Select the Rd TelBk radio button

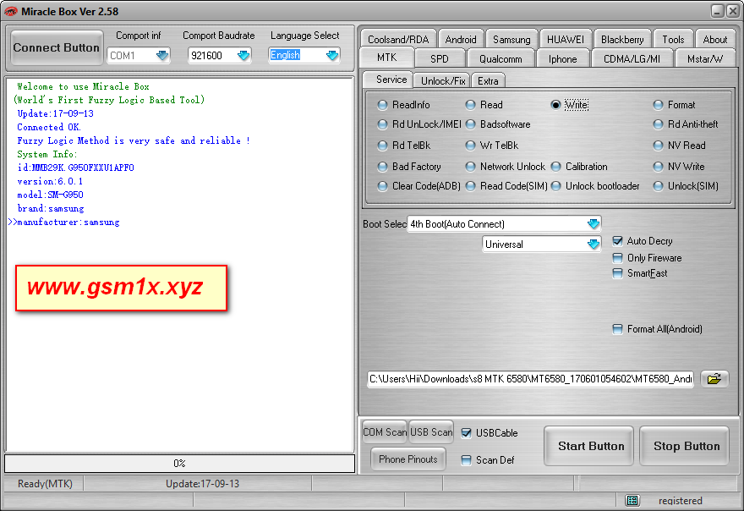tap(382, 146)
